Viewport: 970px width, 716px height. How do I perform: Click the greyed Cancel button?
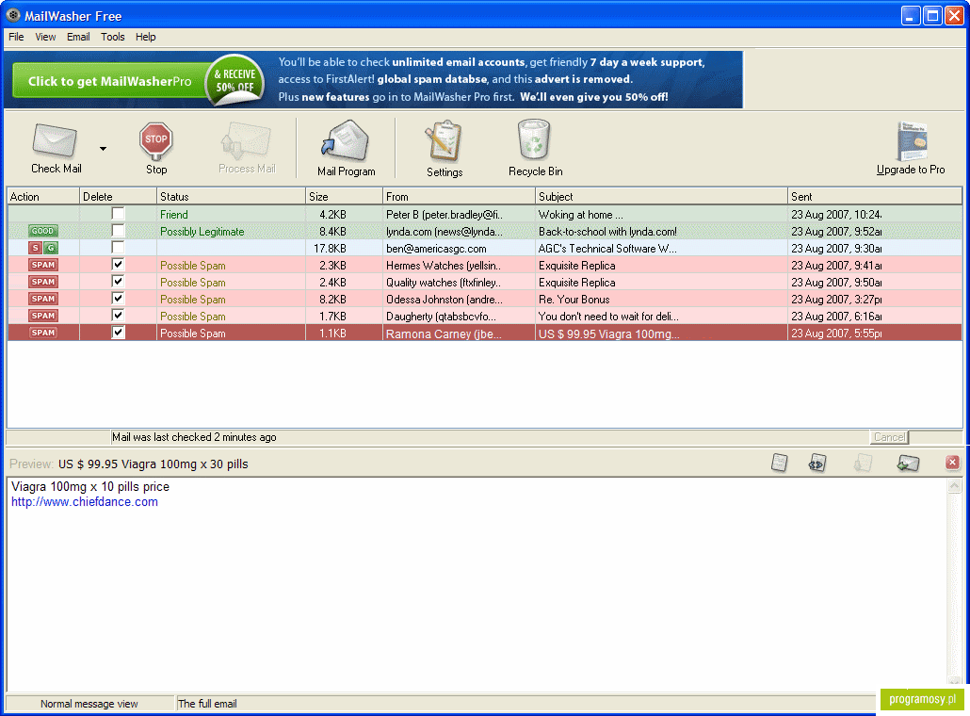coord(889,437)
